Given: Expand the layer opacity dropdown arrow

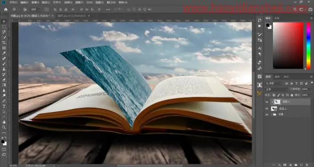Looking at the screenshot, I should tap(311, 89).
